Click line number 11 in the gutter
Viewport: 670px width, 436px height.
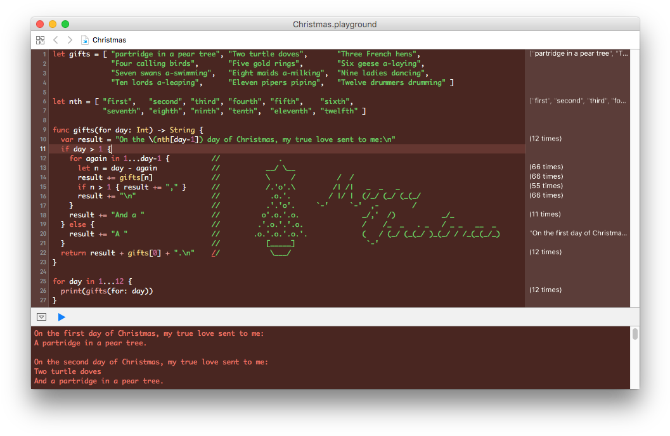[43, 149]
